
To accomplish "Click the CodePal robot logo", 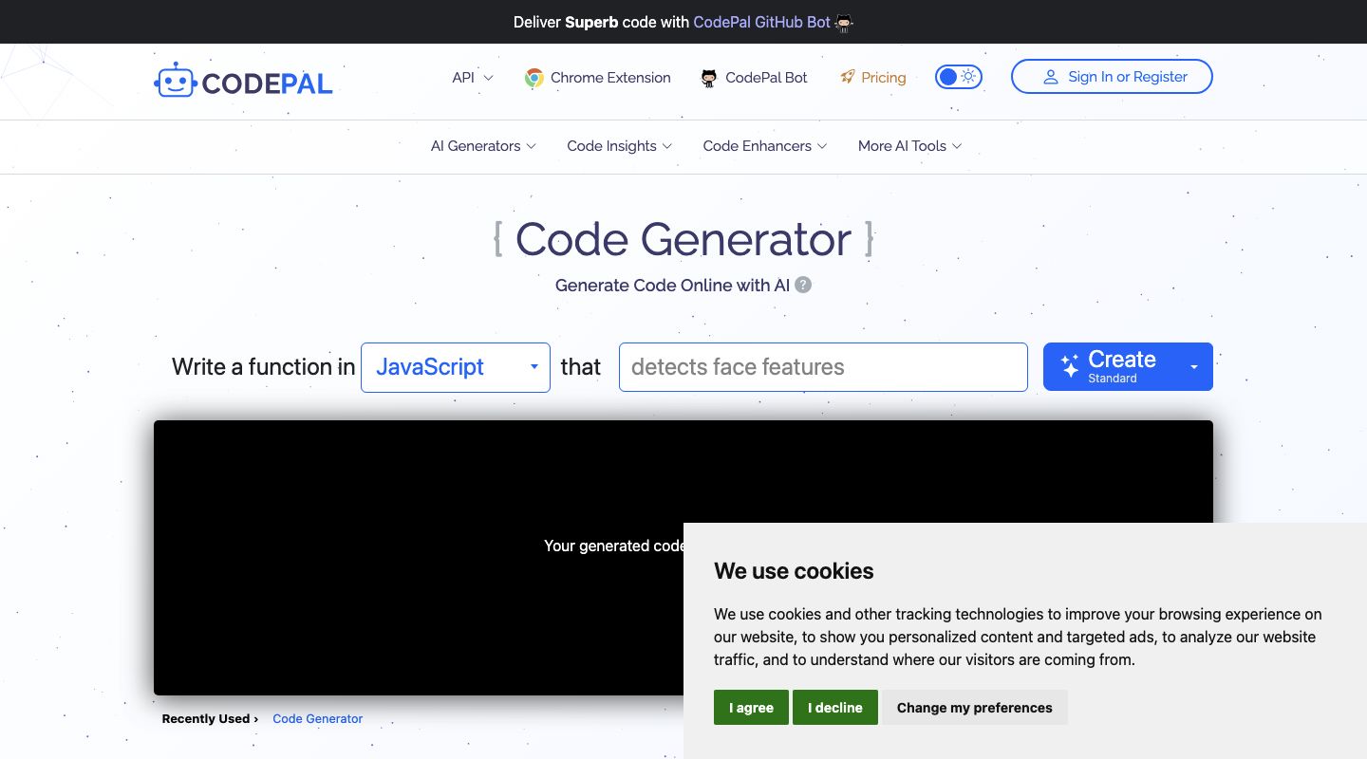I will 243,82.
